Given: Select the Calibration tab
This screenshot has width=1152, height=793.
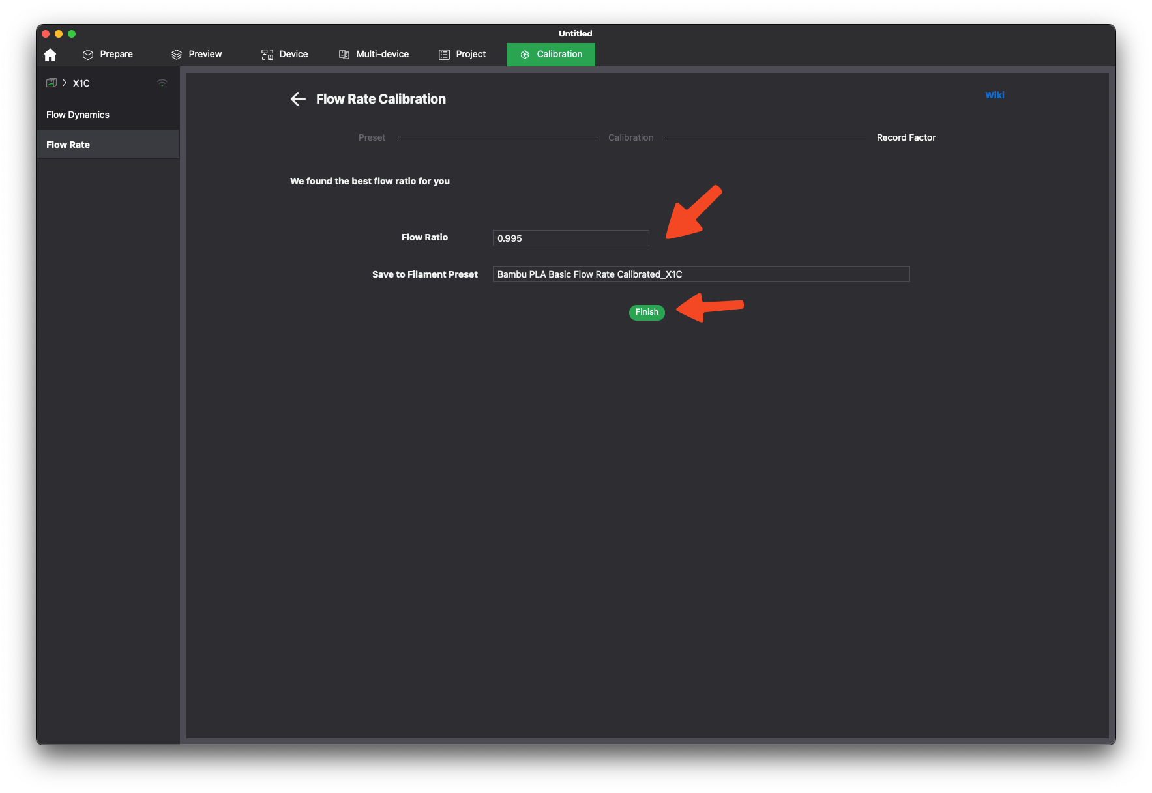Looking at the screenshot, I should pyautogui.click(x=551, y=54).
